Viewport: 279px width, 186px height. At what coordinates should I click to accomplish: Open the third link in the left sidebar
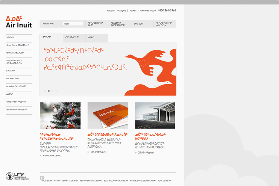[15, 53]
